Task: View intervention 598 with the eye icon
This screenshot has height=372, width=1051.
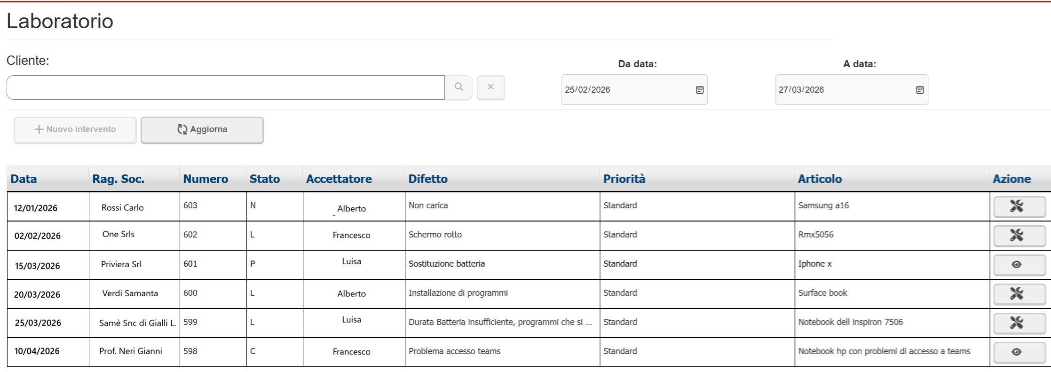Action: point(1019,352)
